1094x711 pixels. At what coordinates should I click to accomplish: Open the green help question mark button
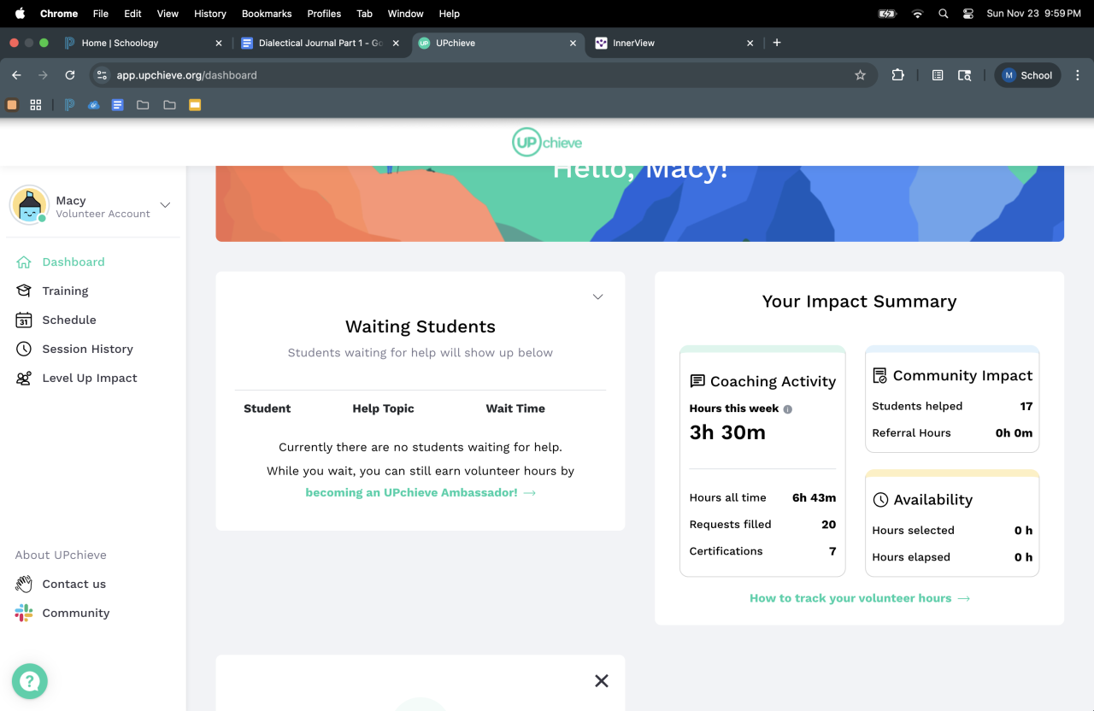(x=30, y=681)
